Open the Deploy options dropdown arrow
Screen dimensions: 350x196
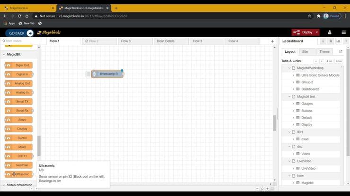(316, 33)
